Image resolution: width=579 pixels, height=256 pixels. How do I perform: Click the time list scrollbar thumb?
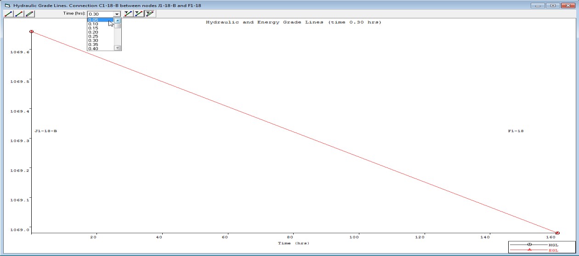tap(118, 26)
